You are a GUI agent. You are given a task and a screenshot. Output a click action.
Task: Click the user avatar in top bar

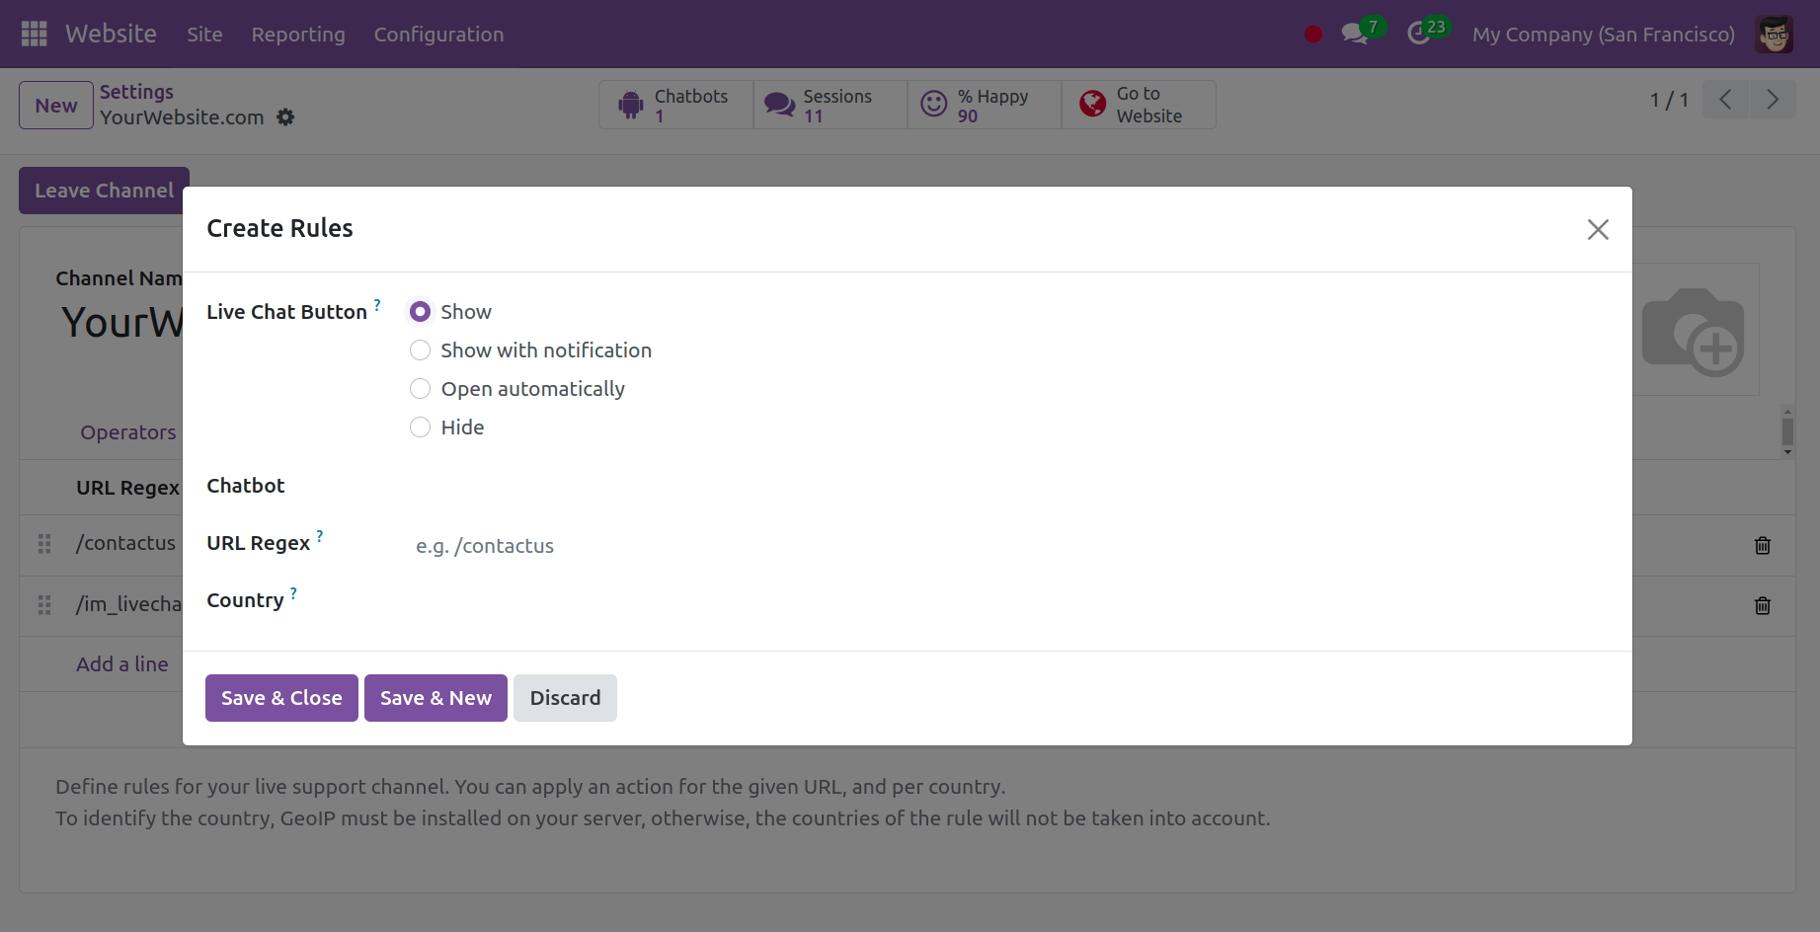[x=1774, y=35]
